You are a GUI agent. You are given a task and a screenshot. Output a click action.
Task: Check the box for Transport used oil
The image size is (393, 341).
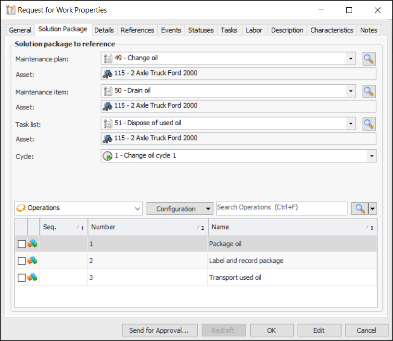click(22, 277)
